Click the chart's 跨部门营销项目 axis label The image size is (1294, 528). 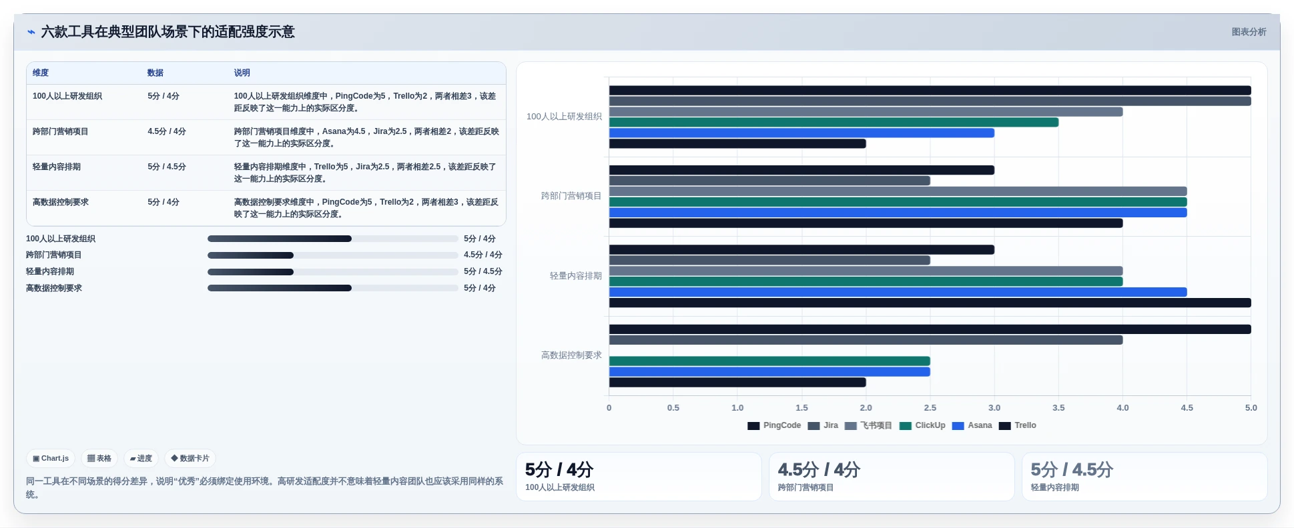click(x=571, y=196)
